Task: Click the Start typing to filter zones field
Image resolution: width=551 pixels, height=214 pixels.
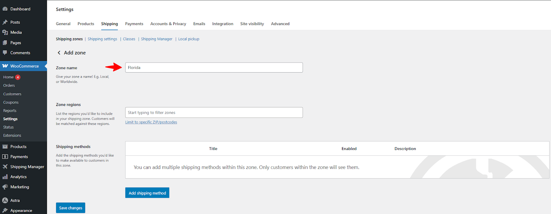Action: (214, 113)
